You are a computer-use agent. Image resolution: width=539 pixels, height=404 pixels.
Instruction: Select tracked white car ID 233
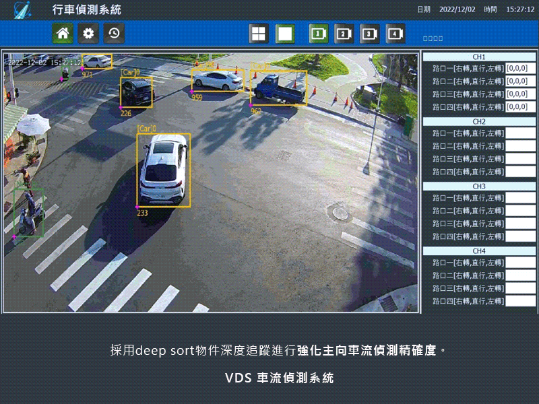click(163, 170)
